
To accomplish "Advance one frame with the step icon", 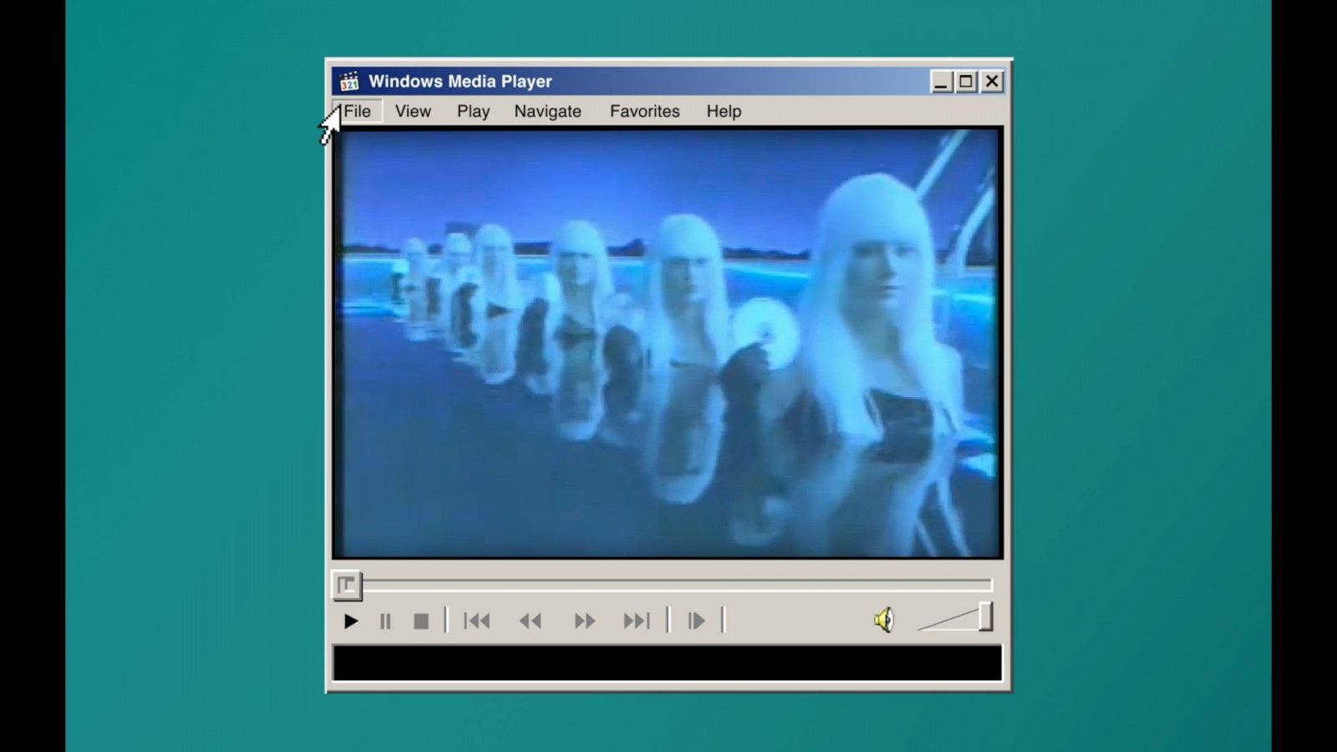I will 696,621.
